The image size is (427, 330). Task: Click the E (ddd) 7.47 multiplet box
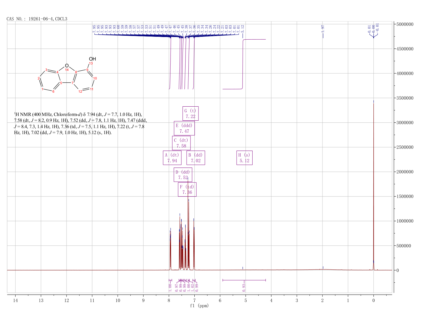tap(184, 128)
